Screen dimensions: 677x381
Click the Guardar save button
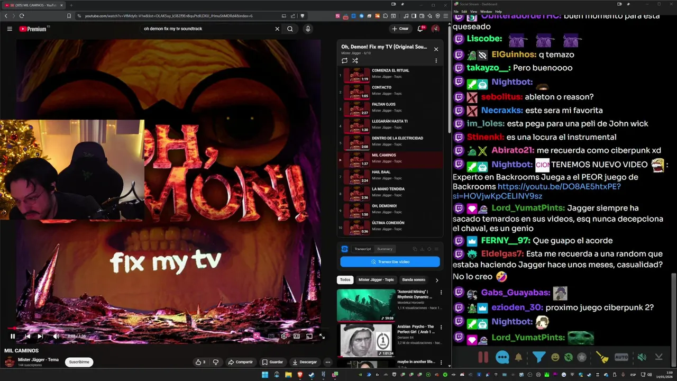point(272,362)
